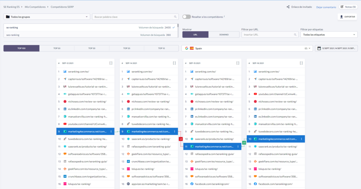Click capterra.es link in SEP-14 column

[151, 79]
